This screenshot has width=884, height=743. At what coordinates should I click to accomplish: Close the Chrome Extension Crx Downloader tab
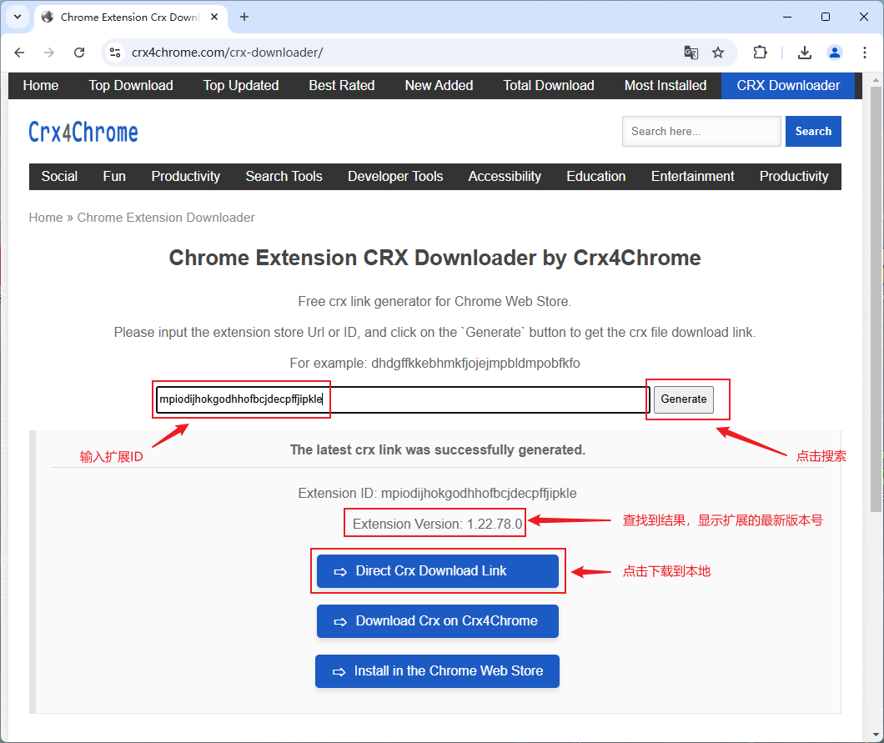point(216,17)
